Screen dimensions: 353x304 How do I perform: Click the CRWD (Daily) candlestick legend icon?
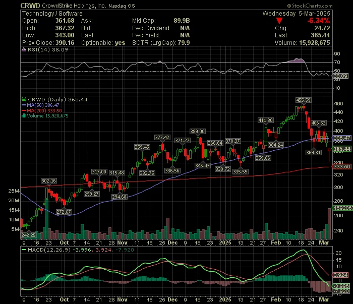coord(24,99)
